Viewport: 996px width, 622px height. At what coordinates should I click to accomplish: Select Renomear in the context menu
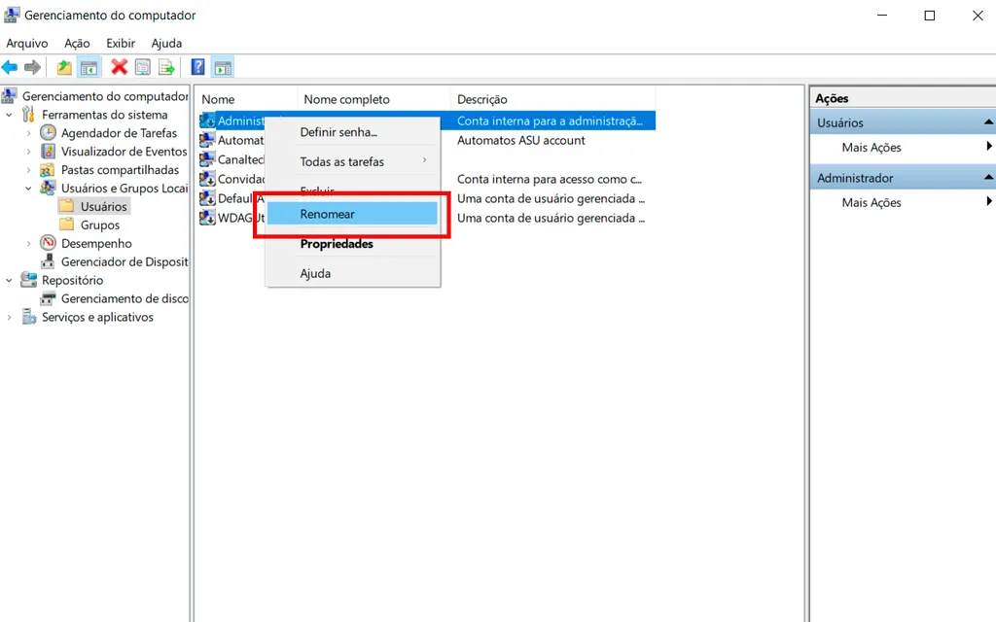click(x=328, y=214)
